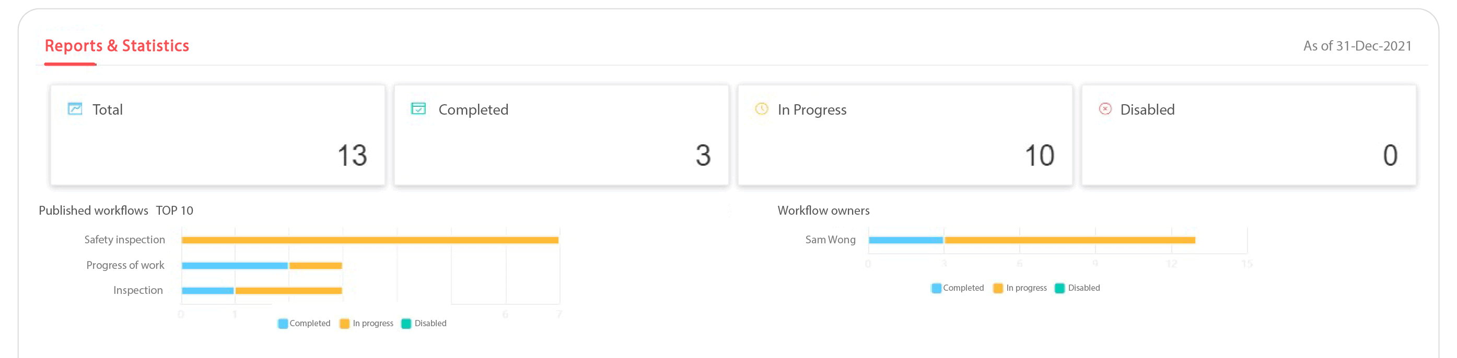1457x358 pixels.
Task: Select the Workflow owners section header
Action: (823, 209)
